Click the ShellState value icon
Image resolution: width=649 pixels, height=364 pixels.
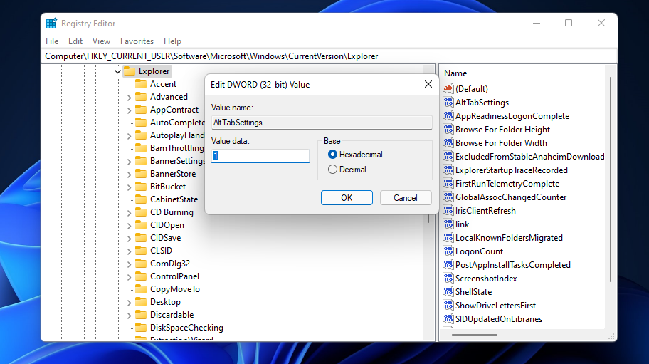(x=448, y=291)
